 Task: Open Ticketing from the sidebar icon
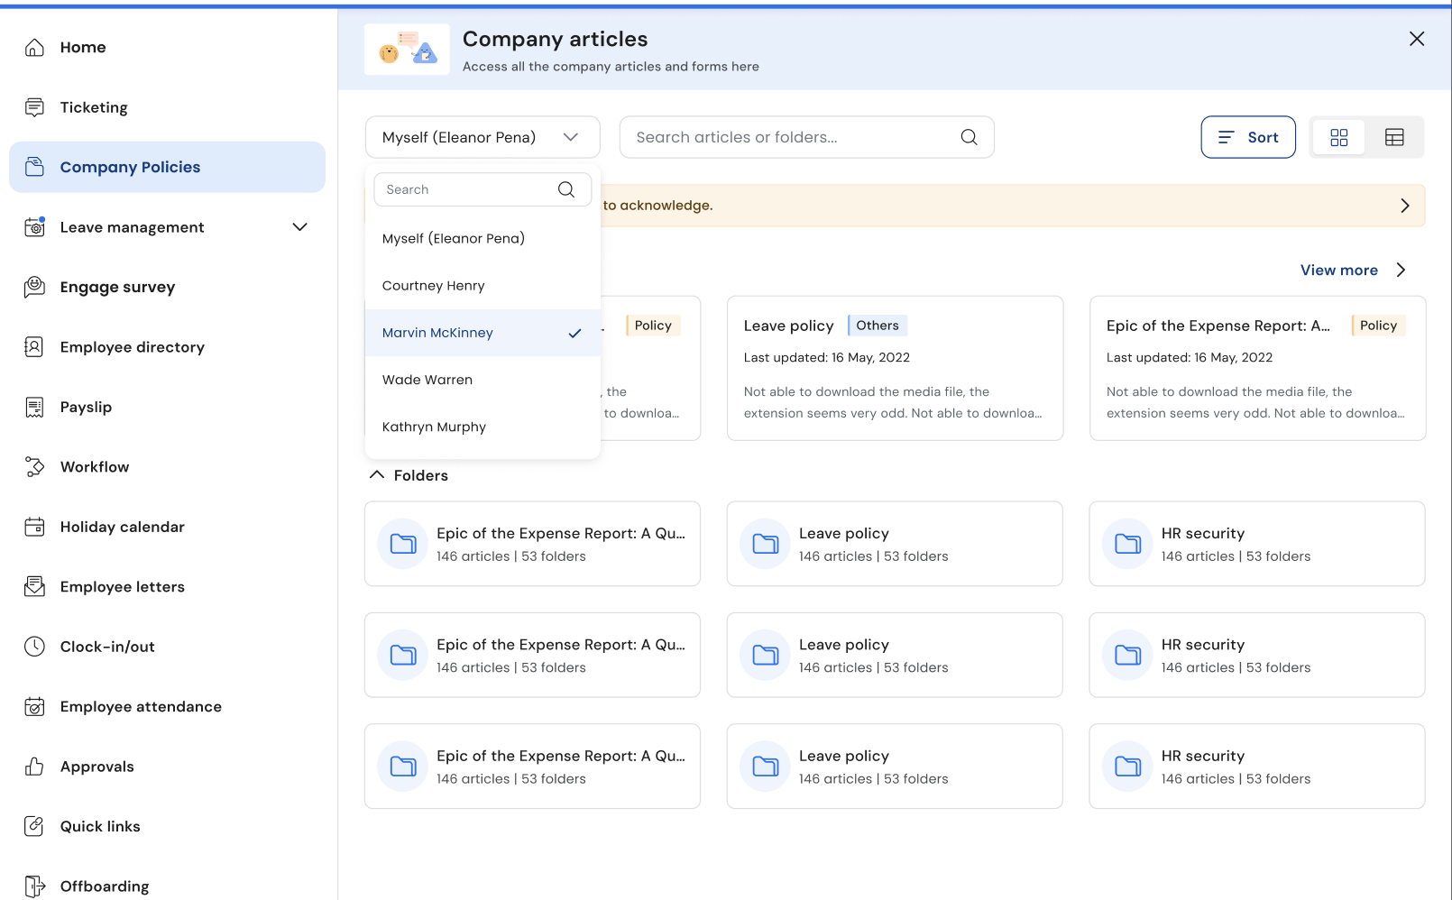tap(34, 107)
